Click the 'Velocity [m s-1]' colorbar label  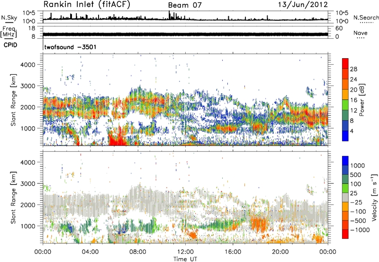pyautogui.click(x=374, y=197)
